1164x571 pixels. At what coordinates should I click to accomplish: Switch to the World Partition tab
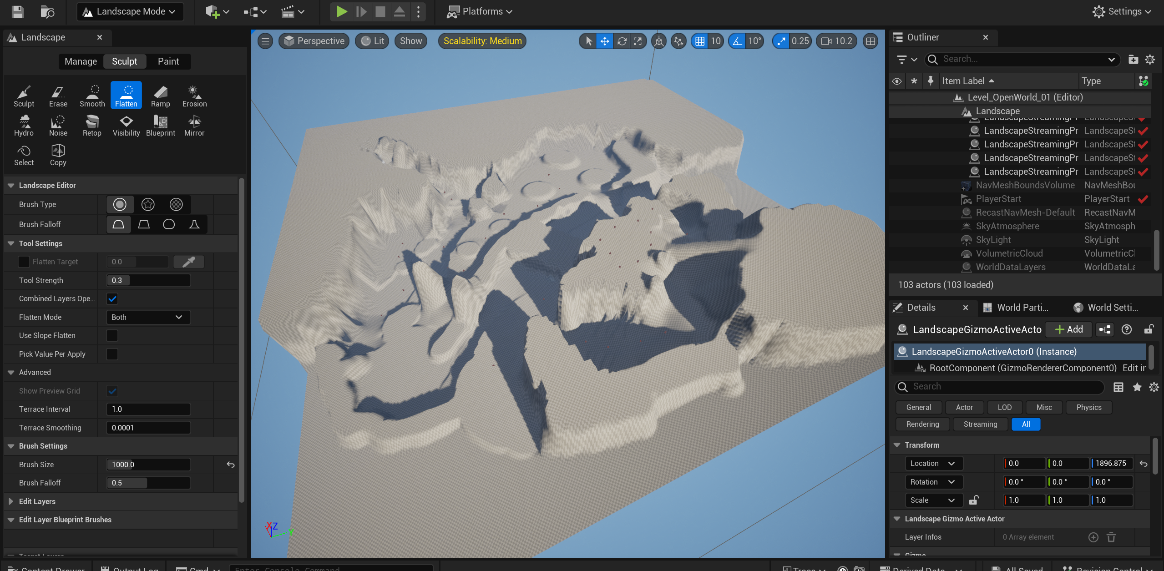tap(1017, 308)
